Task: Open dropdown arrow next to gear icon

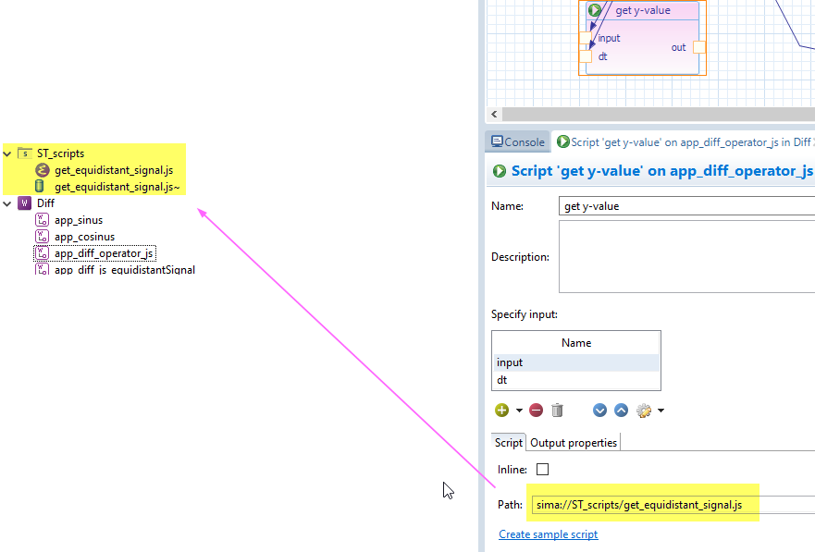Action: point(661,411)
